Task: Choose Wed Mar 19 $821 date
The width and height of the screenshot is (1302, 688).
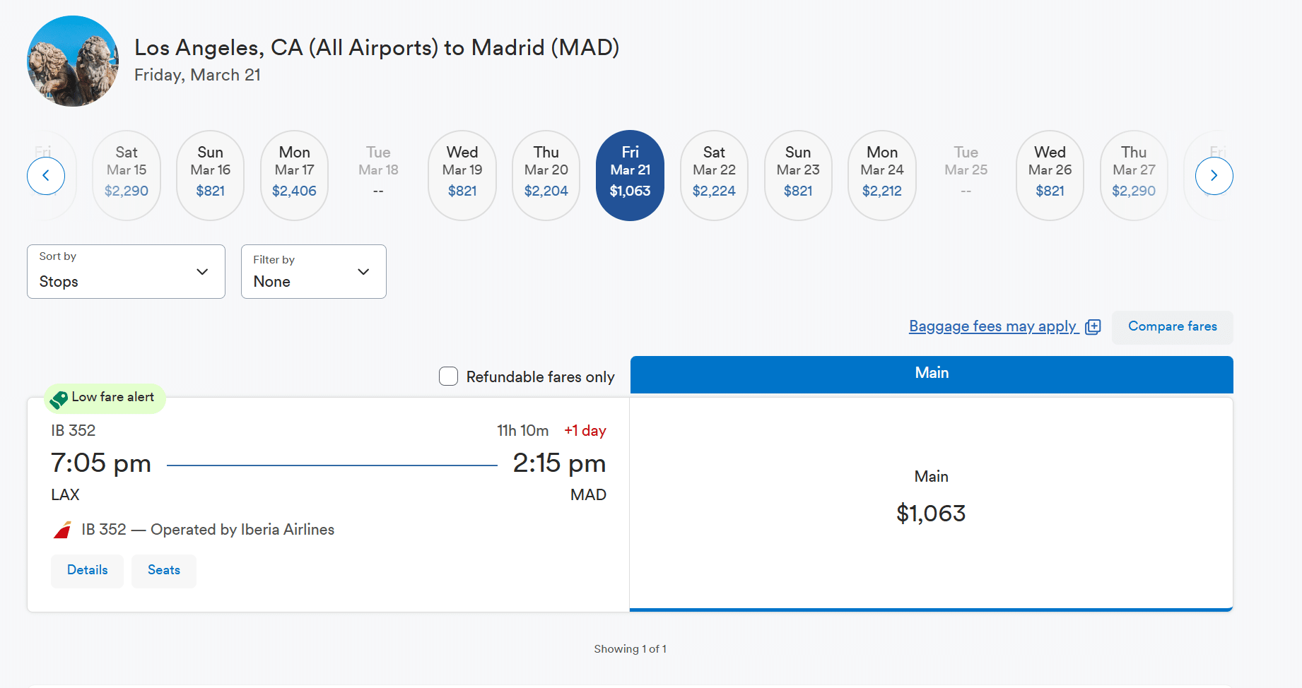Action: tap(462, 175)
